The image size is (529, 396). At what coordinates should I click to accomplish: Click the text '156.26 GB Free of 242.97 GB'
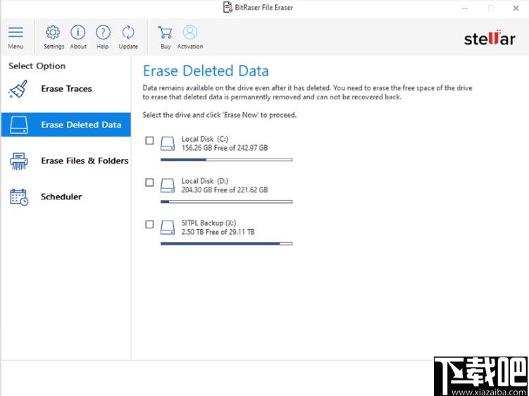[225, 148]
